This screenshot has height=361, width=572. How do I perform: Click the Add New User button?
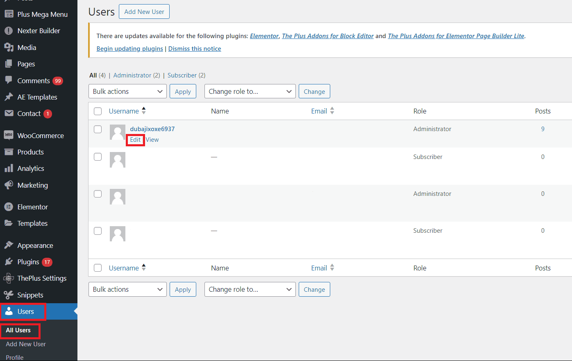pos(144,11)
